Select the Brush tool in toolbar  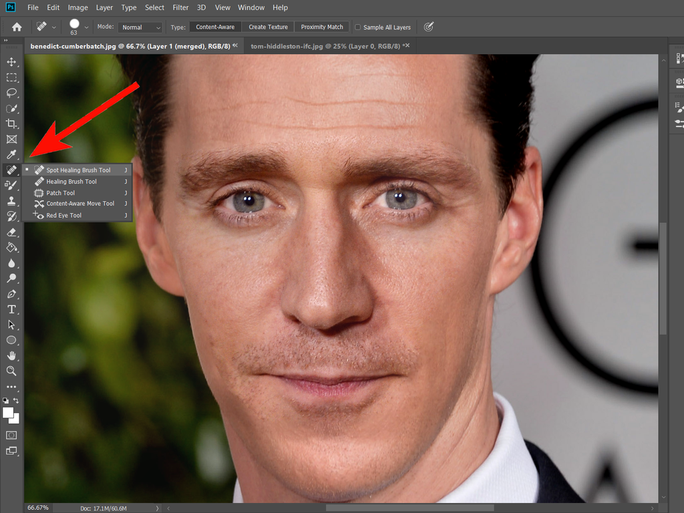coord(11,186)
